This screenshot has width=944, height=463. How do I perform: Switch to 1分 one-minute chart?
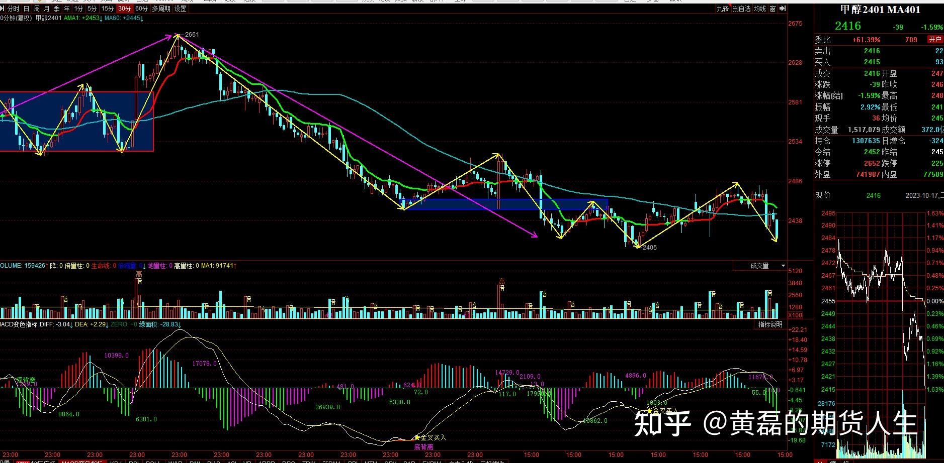(79, 9)
